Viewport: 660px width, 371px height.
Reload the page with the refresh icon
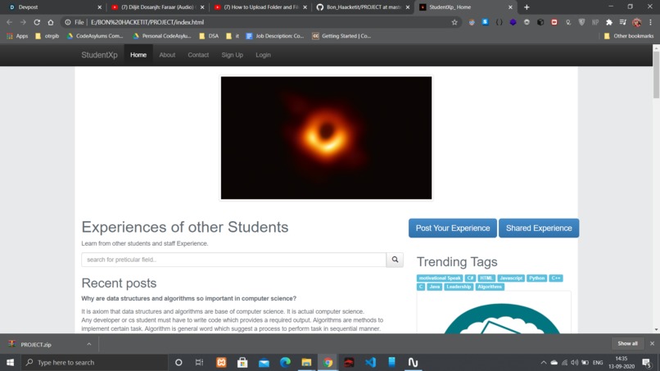(37, 22)
